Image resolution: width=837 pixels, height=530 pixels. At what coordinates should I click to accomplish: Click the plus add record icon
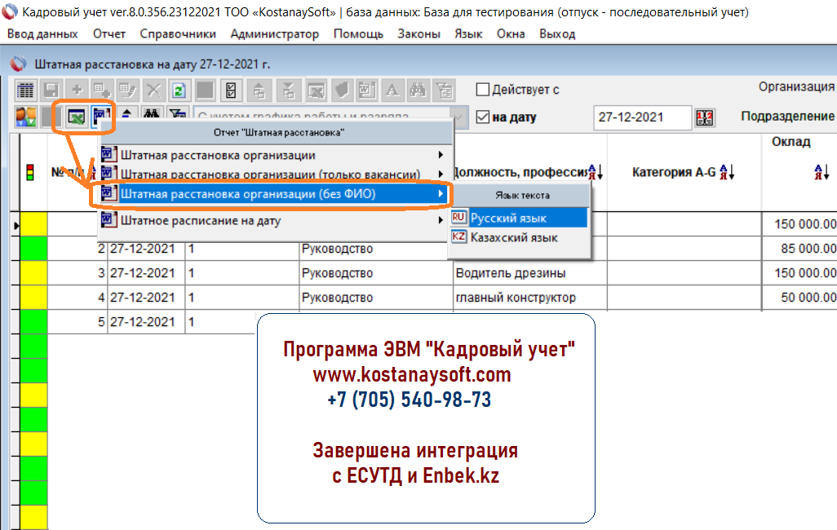[77, 91]
